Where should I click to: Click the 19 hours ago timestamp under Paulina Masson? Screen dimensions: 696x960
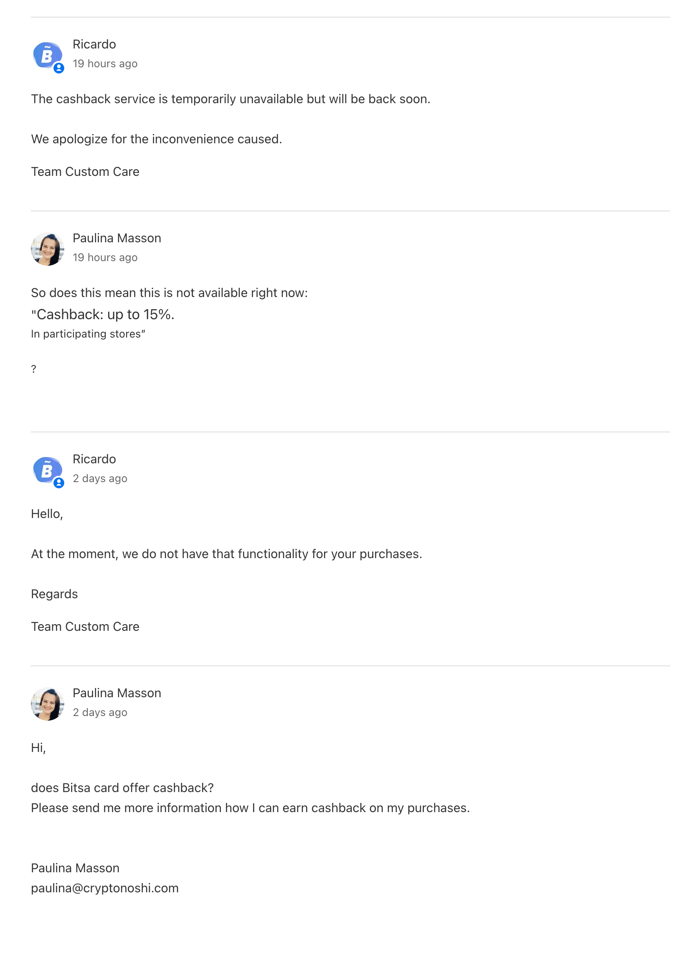point(105,258)
